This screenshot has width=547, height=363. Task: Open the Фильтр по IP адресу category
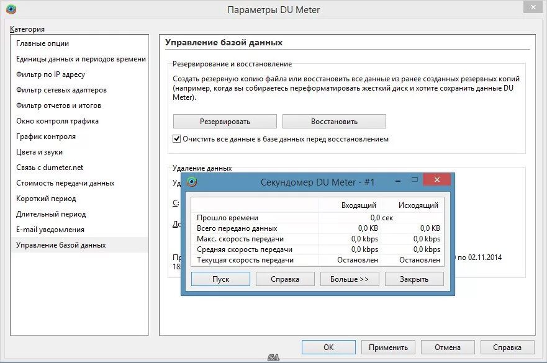(x=79, y=74)
